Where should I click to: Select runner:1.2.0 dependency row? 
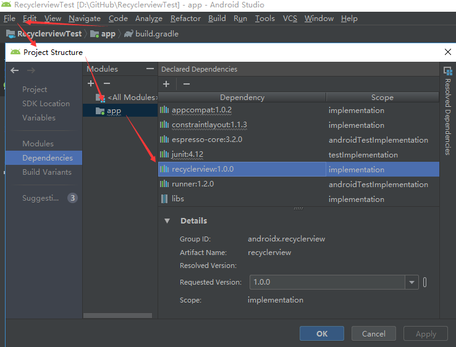298,184
